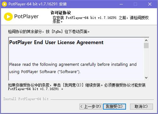Click the license scrollbar thumb
This screenshot has height=114, width=158.
pos(146,46)
